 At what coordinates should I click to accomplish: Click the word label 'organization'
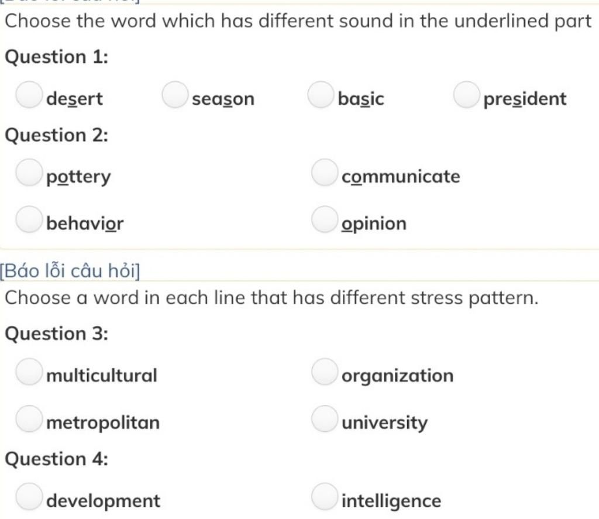tap(398, 376)
